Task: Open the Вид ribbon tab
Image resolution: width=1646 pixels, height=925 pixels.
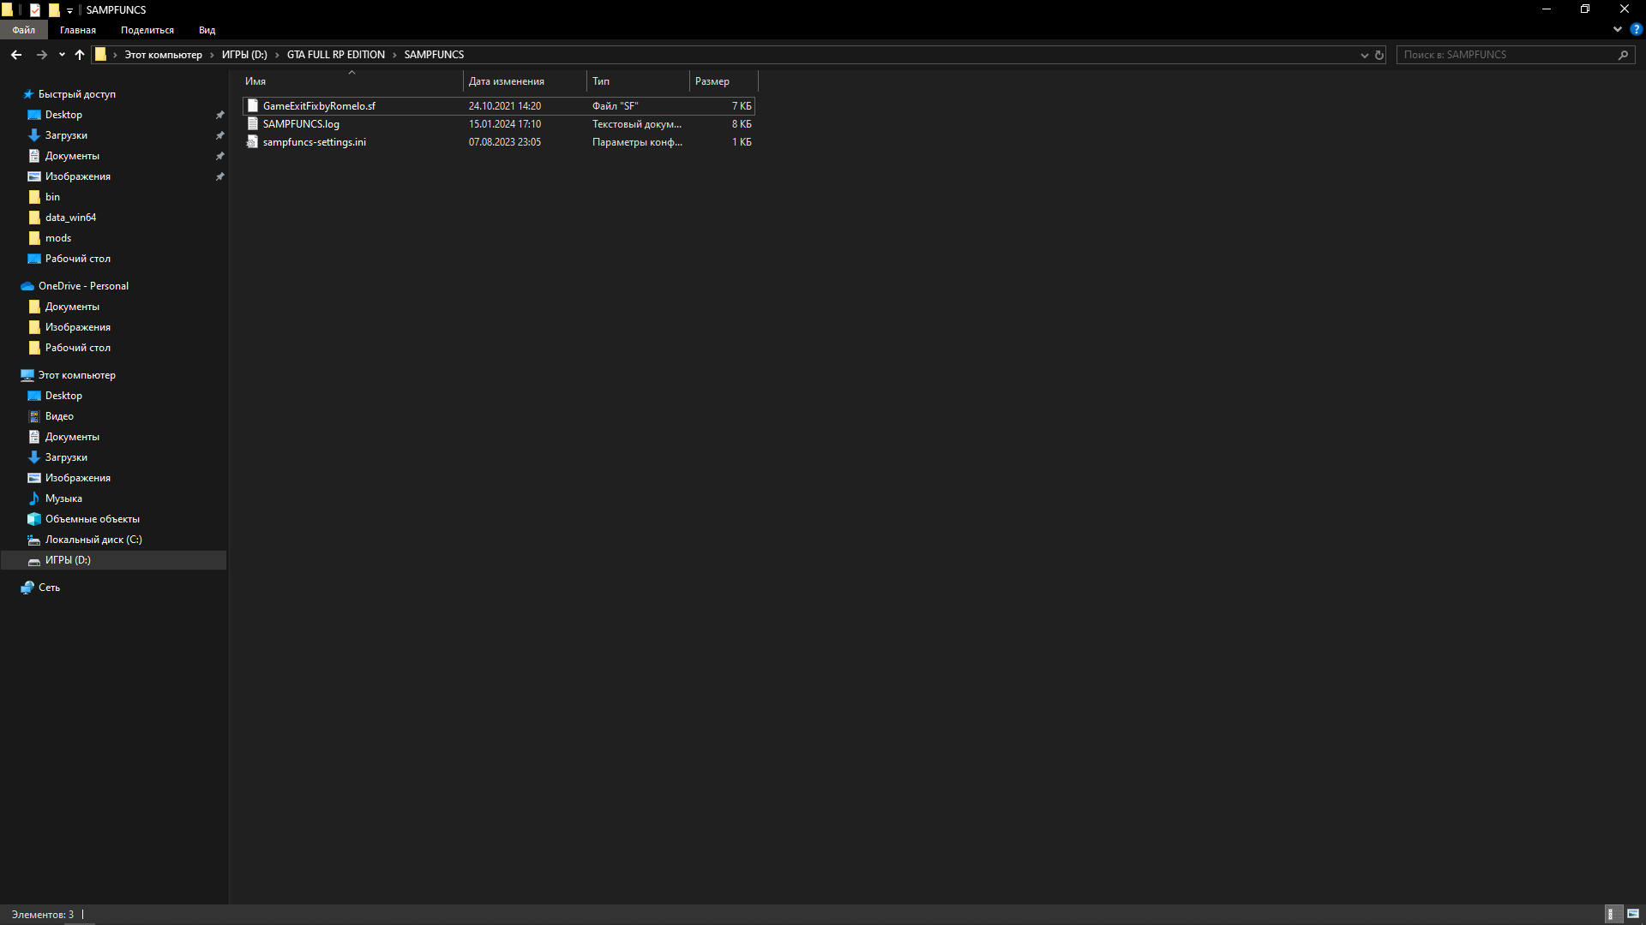Action: point(207,30)
